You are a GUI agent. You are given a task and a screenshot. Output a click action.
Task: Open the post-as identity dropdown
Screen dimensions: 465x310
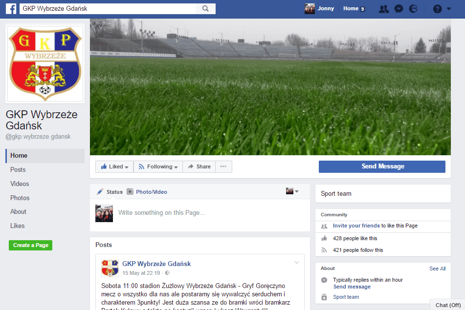pos(292,191)
